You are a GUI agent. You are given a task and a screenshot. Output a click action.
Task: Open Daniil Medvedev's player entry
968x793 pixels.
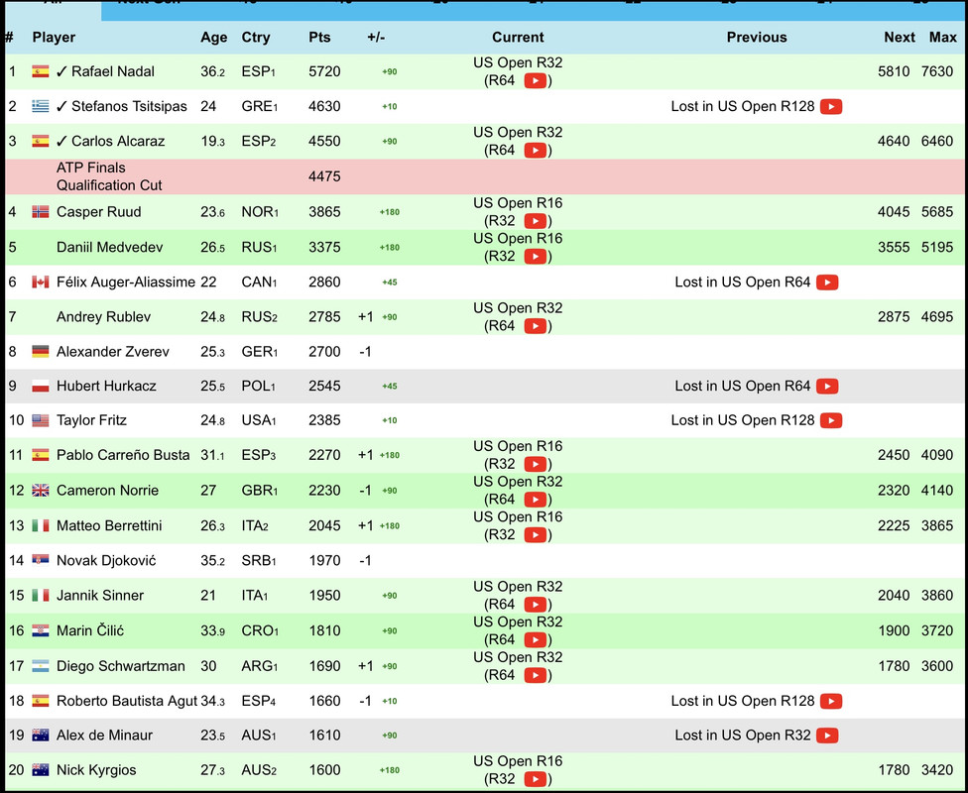point(109,248)
